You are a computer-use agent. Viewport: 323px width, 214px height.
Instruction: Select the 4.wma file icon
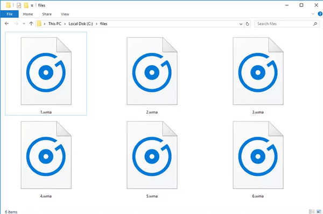coord(46,155)
